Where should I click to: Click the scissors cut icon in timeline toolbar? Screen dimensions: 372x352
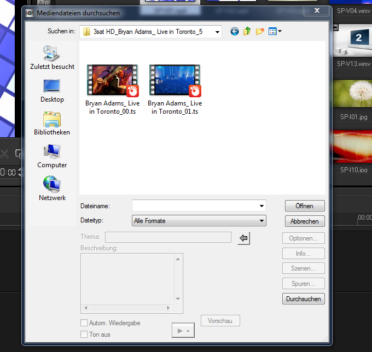tap(4, 154)
